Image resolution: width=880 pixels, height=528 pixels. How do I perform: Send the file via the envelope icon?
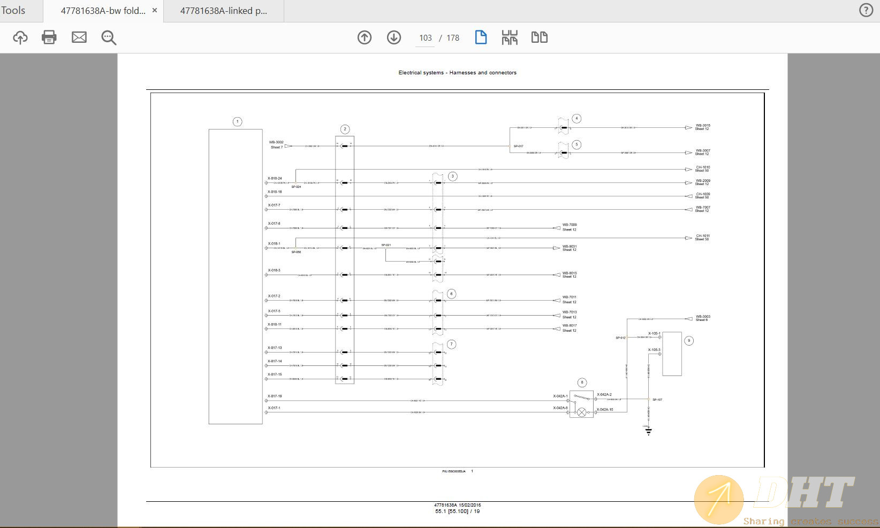[79, 37]
